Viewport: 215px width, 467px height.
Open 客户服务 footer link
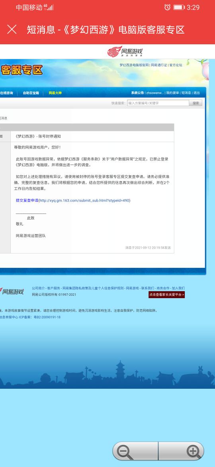point(53,288)
